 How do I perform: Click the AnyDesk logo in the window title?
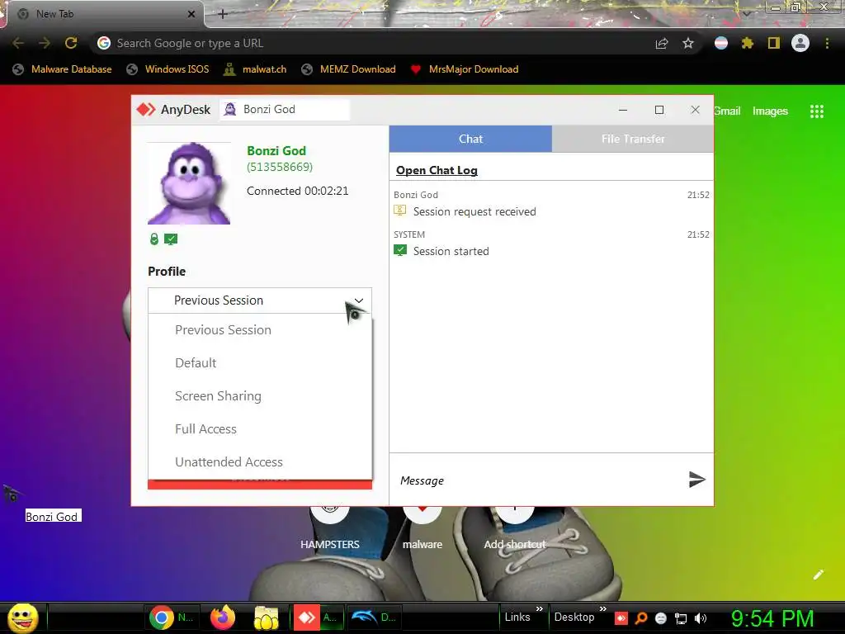[145, 110]
